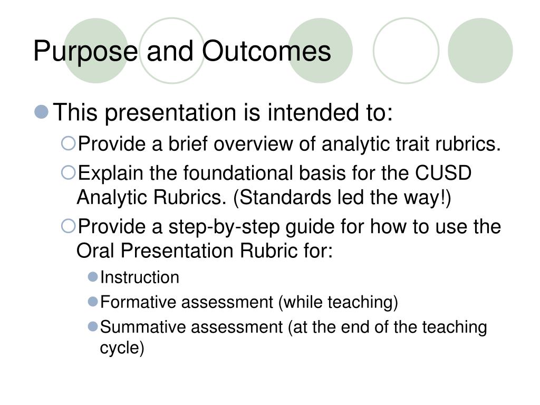Image resolution: width=540 pixels, height=405 pixels.
Task: Click the bullet next to 'Instruction'
Action: [93, 277]
